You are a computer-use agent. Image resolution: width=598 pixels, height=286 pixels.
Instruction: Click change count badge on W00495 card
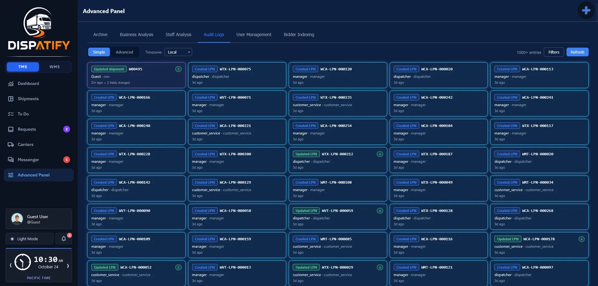pos(178,69)
